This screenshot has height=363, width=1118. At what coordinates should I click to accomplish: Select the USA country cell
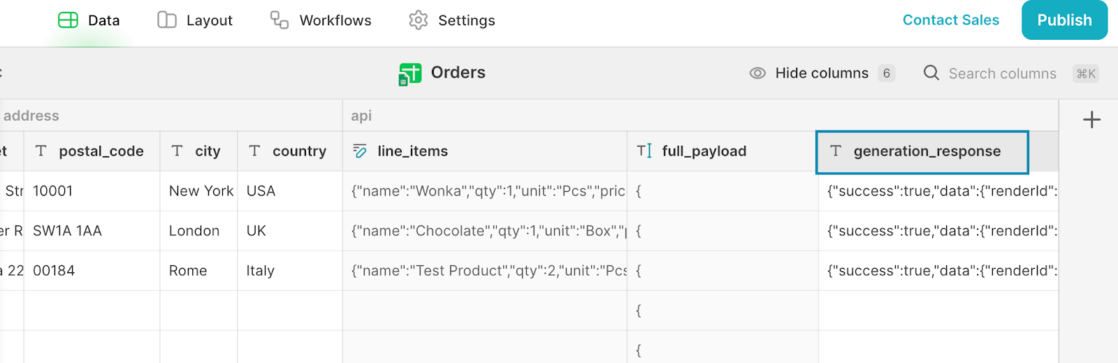click(290, 191)
